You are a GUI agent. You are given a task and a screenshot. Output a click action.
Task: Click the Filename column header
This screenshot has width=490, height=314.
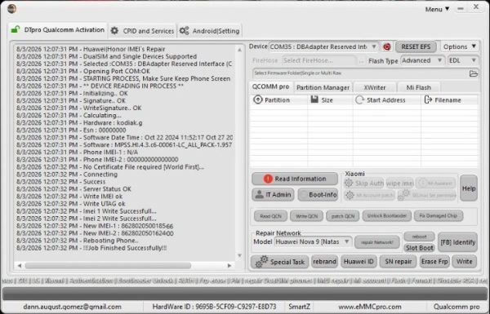[449, 100]
